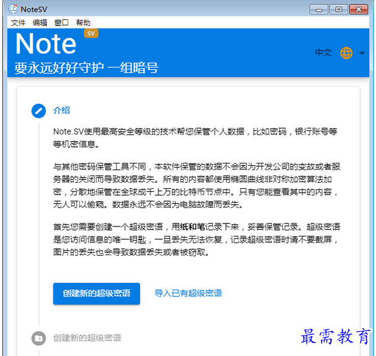Click the 创建新的超级密语 blue button
Screen dimensions: 376x356
[x=97, y=293]
